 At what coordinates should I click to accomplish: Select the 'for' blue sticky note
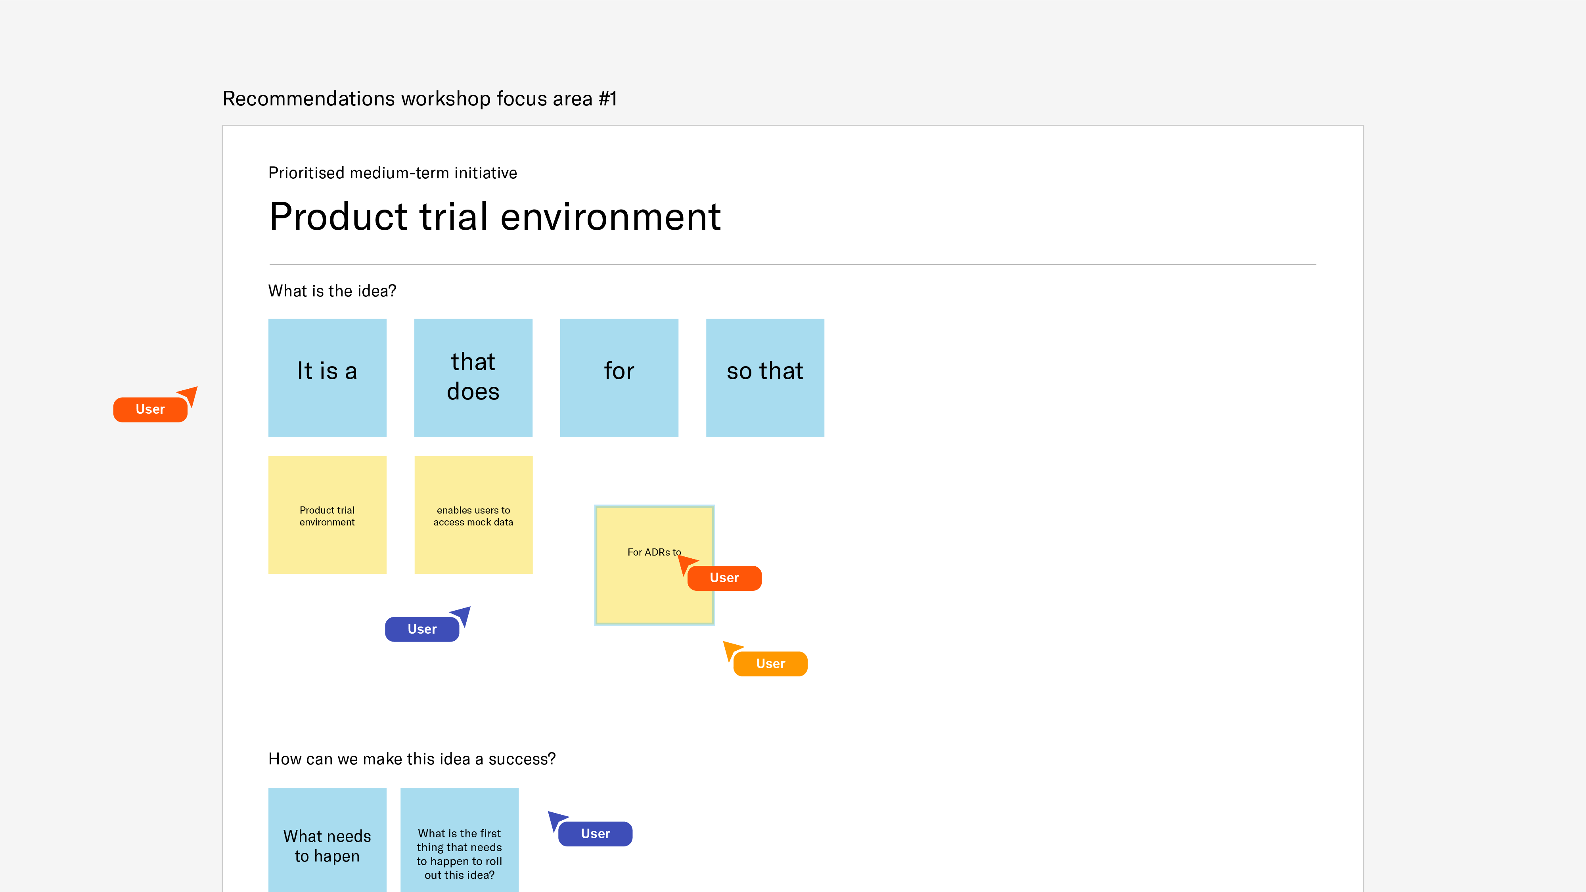(x=619, y=378)
